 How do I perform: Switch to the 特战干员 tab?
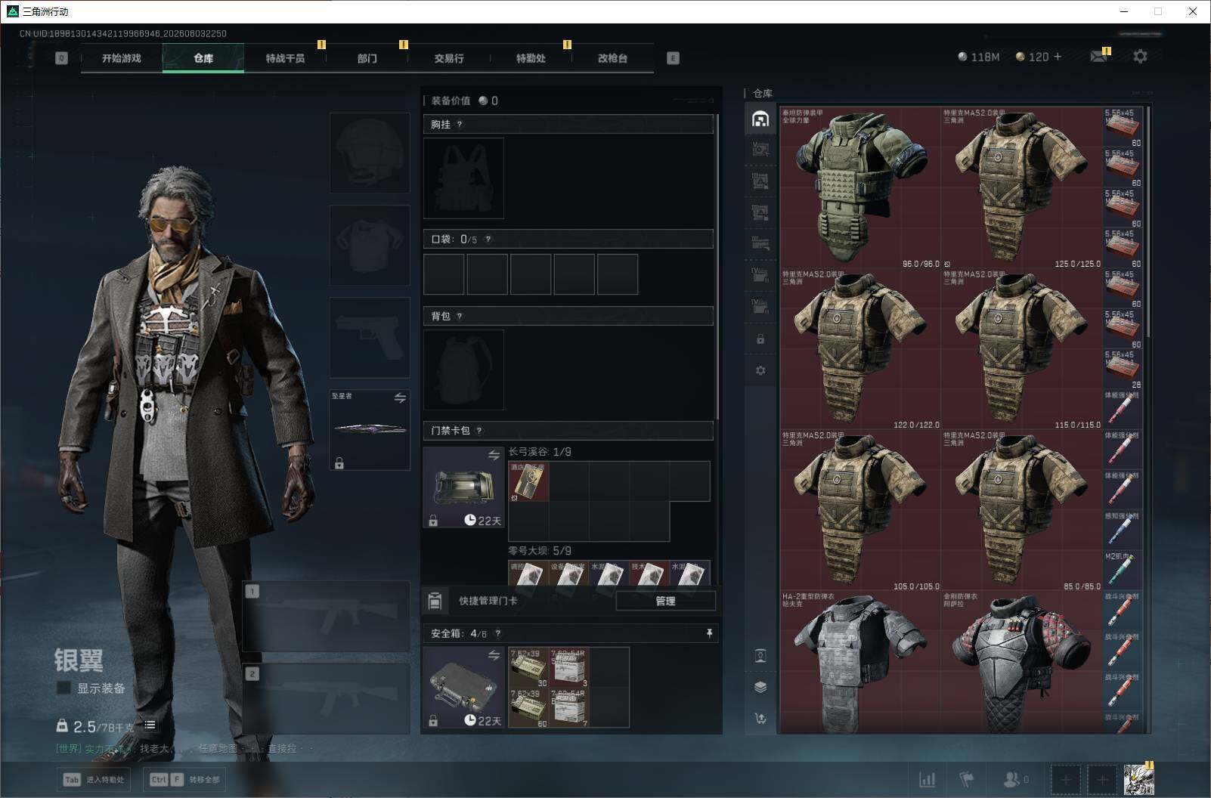point(285,58)
